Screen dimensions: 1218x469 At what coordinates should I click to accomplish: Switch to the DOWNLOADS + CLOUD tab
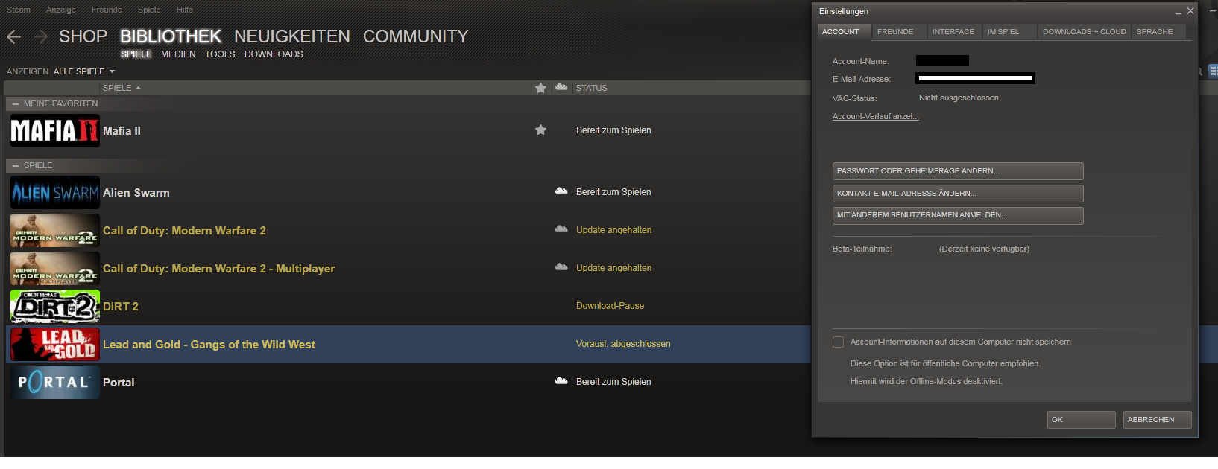1084,32
